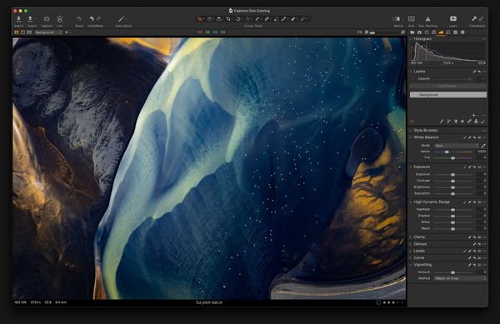This screenshot has height=324, width=500.
Task: Open the Metadata info tool tab
Action: tap(462, 32)
